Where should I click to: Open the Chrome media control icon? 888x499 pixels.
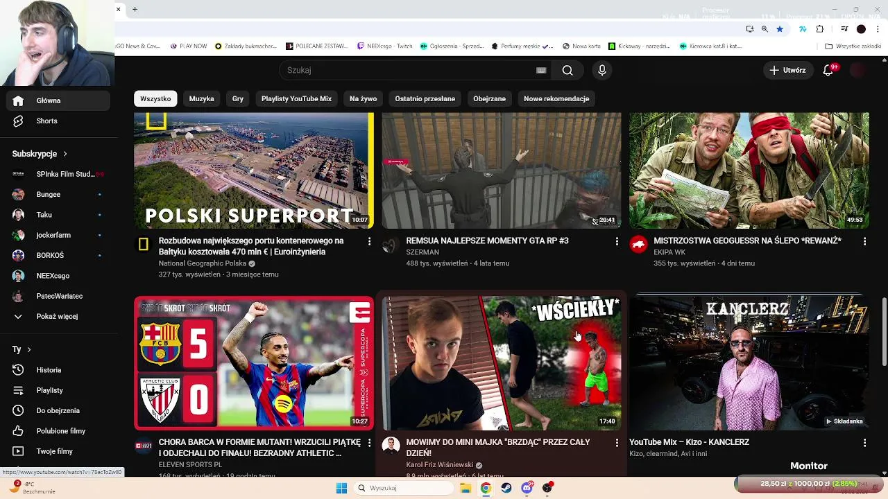pyautogui.click(x=844, y=29)
